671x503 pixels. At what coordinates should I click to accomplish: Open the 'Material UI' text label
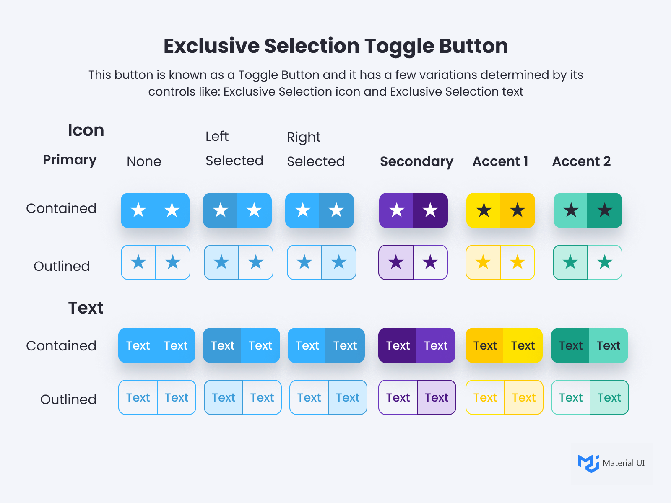point(624,463)
